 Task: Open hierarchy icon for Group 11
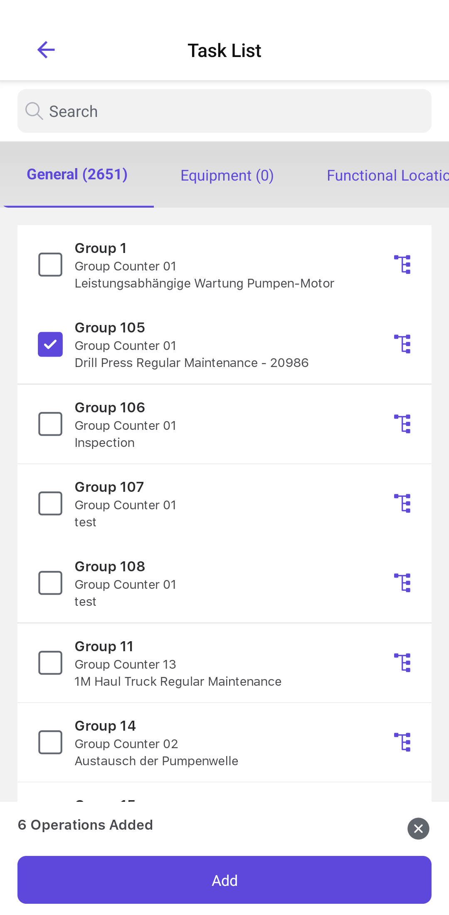(x=402, y=663)
